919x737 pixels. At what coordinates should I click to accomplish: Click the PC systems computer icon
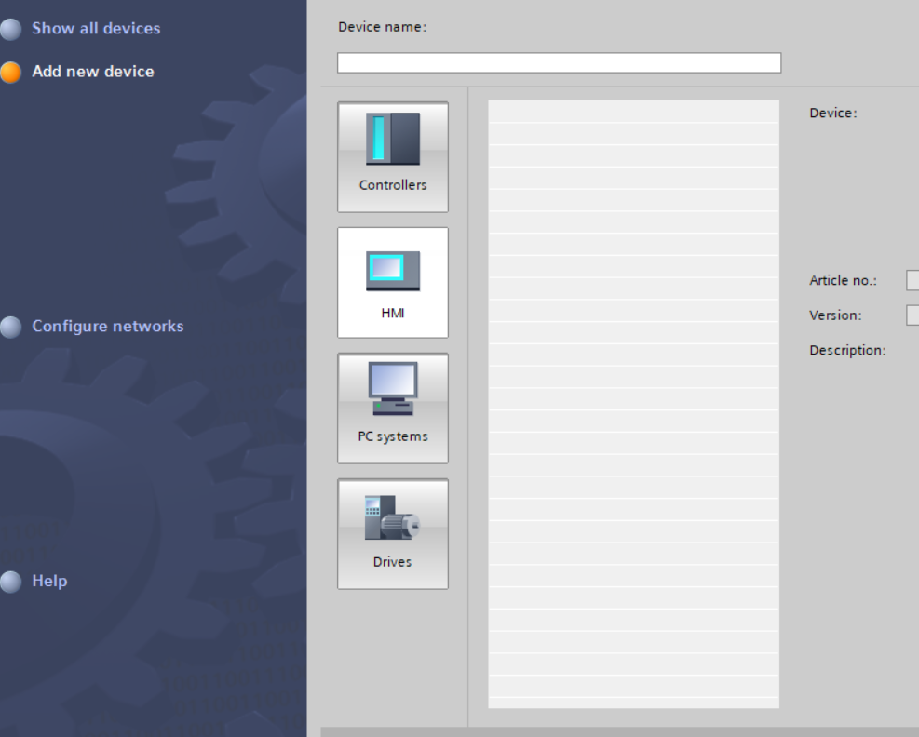click(392, 389)
